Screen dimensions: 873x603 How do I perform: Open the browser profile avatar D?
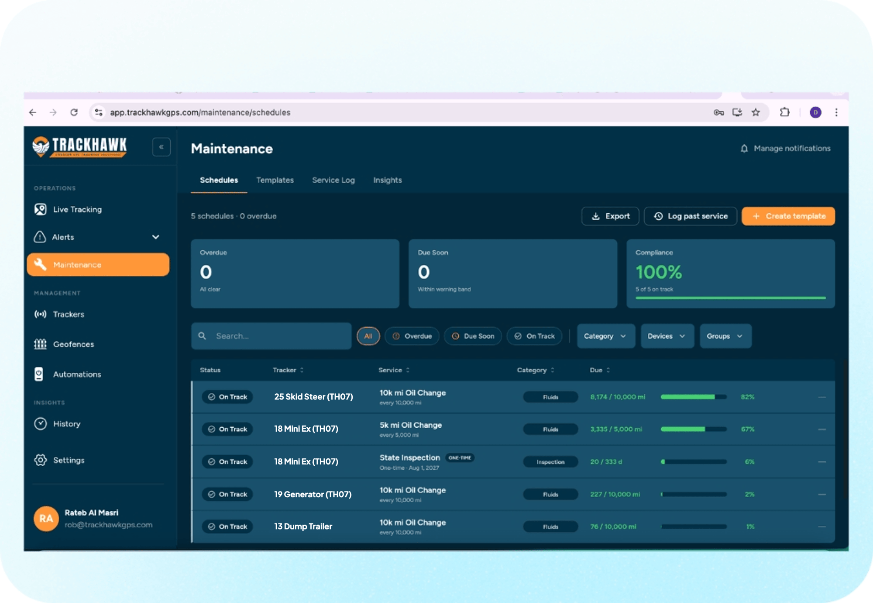click(x=815, y=112)
